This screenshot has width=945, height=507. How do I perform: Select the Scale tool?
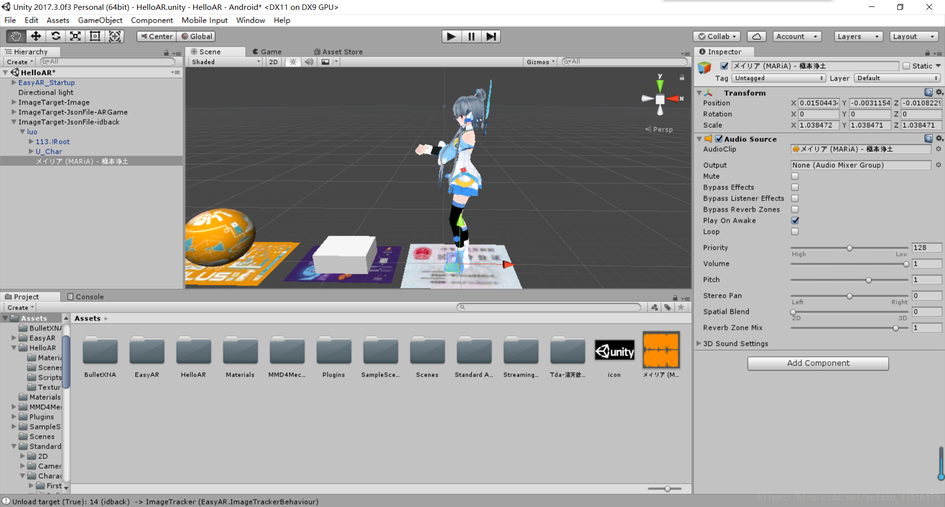pyautogui.click(x=75, y=36)
